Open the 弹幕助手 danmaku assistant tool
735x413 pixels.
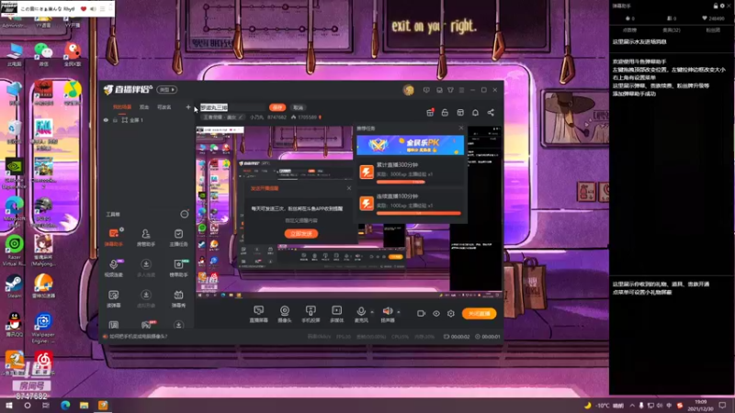[x=113, y=238]
